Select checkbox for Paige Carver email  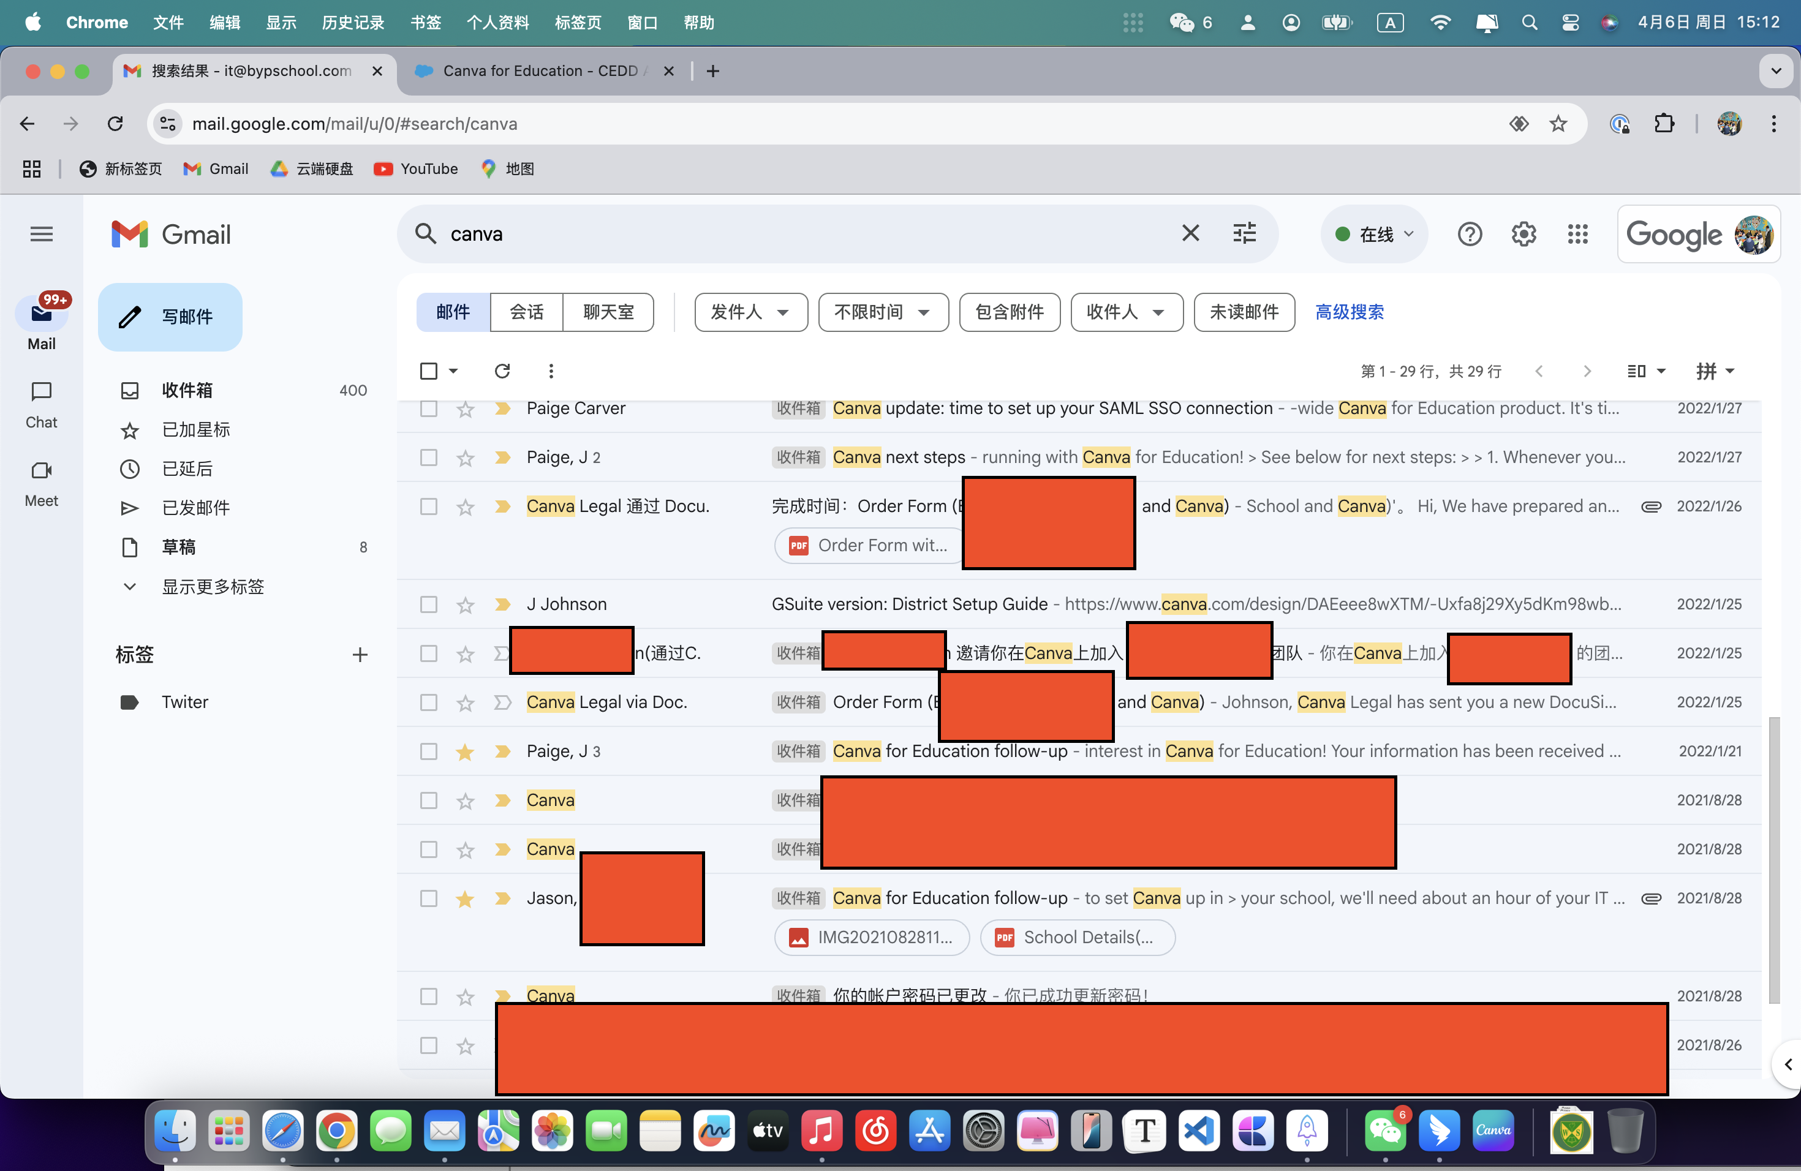429,409
